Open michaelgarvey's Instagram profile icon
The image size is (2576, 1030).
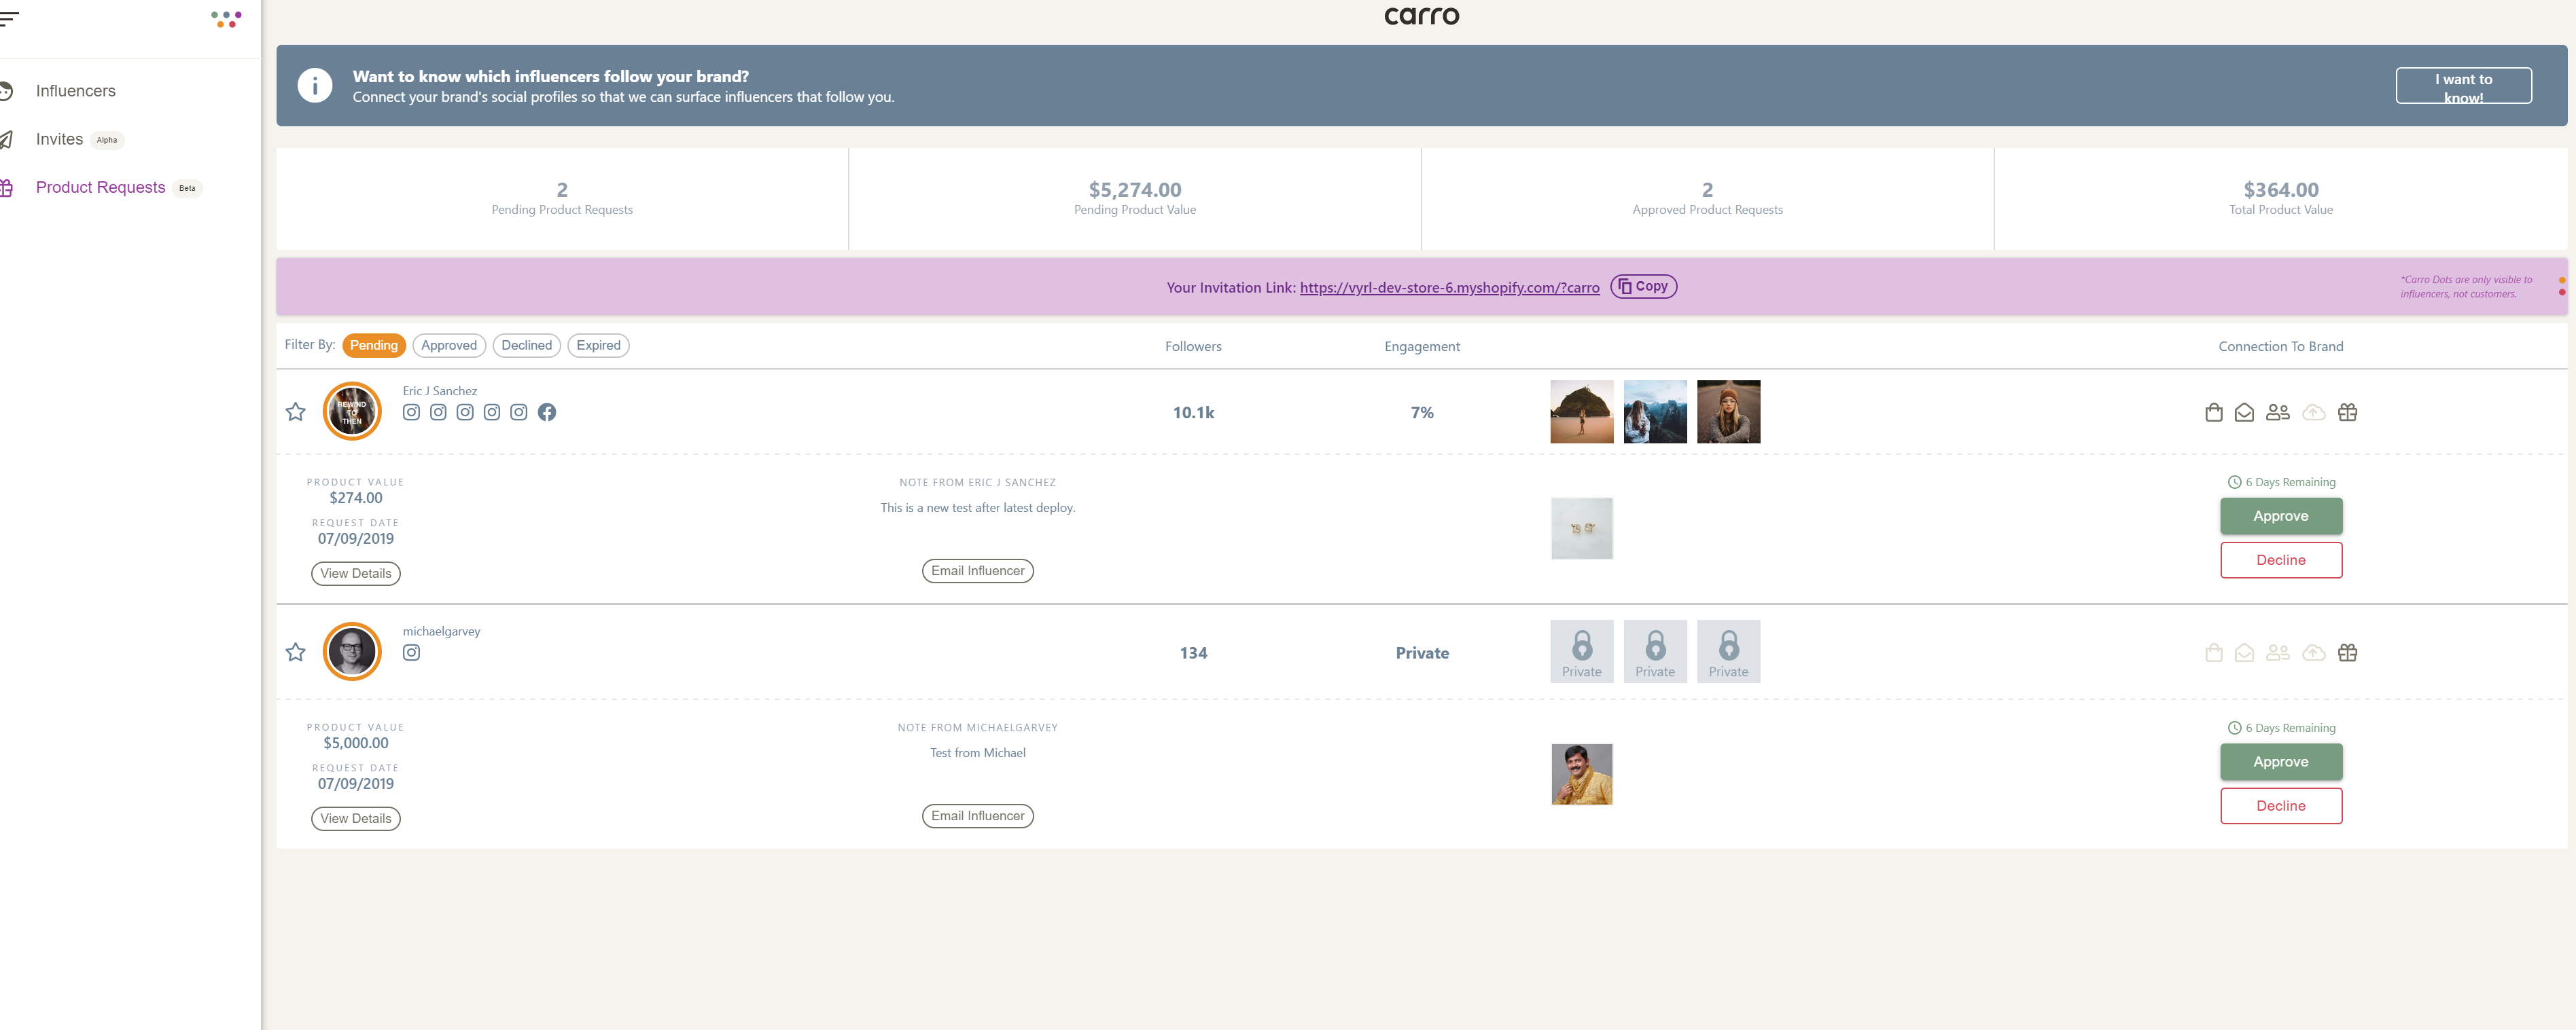click(x=411, y=652)
